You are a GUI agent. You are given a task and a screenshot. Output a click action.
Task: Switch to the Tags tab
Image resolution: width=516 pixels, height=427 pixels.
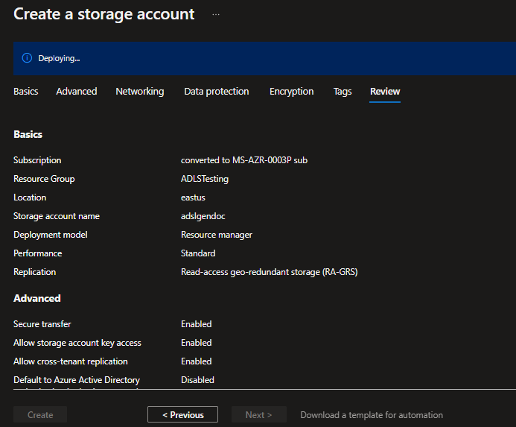pyautogui.click(x=343, y=92)
